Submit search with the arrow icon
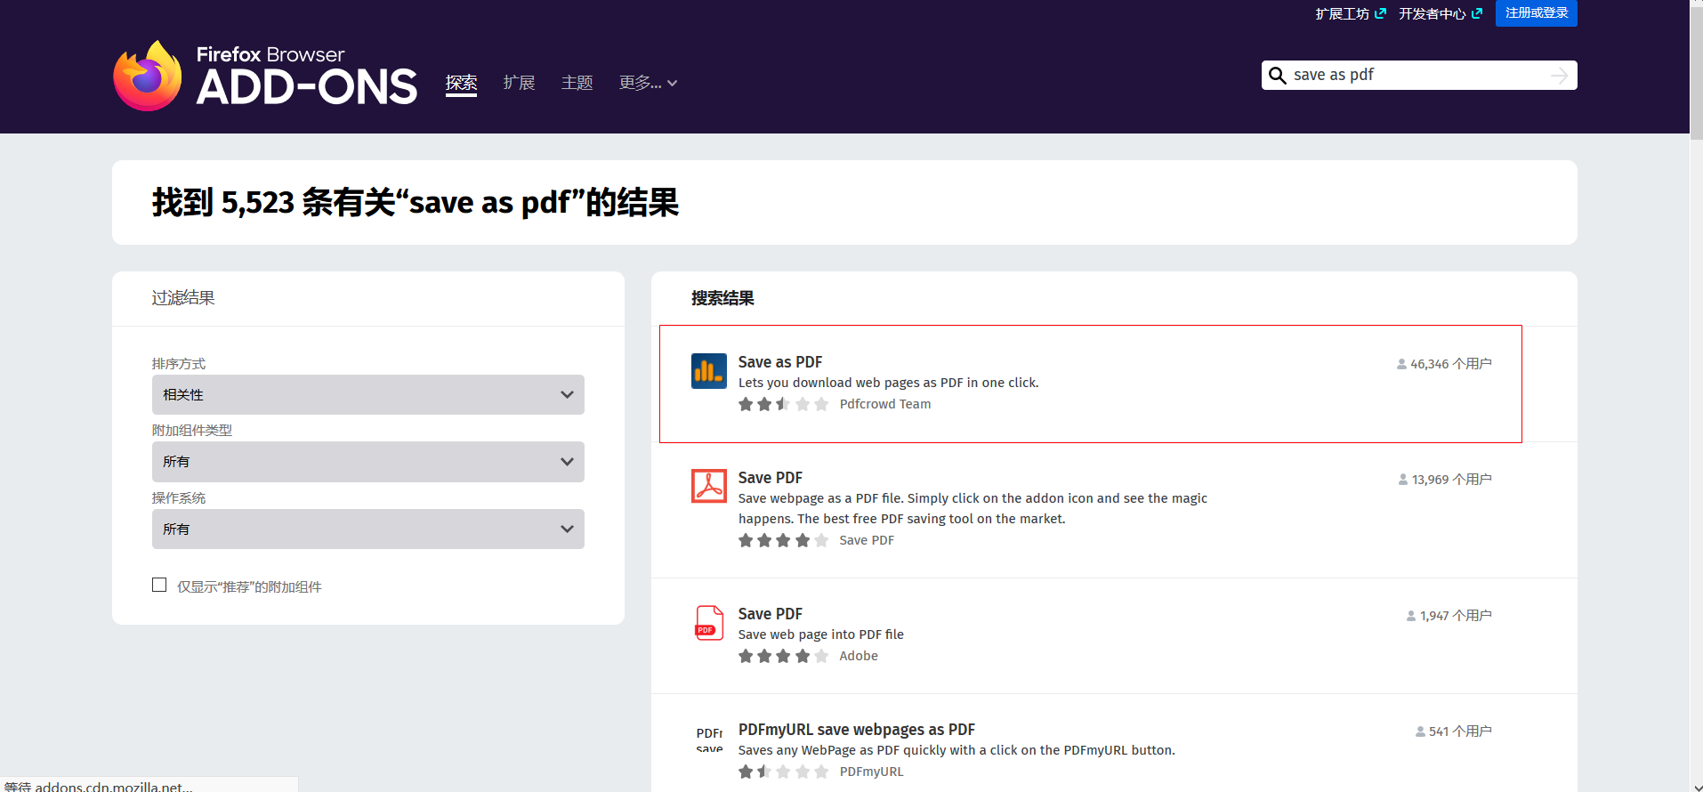 pos(1559,76)
